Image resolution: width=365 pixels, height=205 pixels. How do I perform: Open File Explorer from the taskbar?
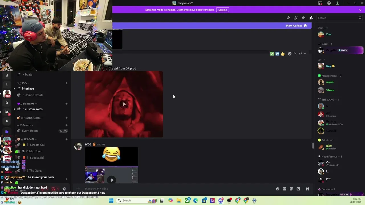click(179, 200)
